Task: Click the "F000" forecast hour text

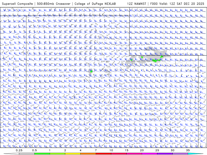Action: click(x=154, y=4)
